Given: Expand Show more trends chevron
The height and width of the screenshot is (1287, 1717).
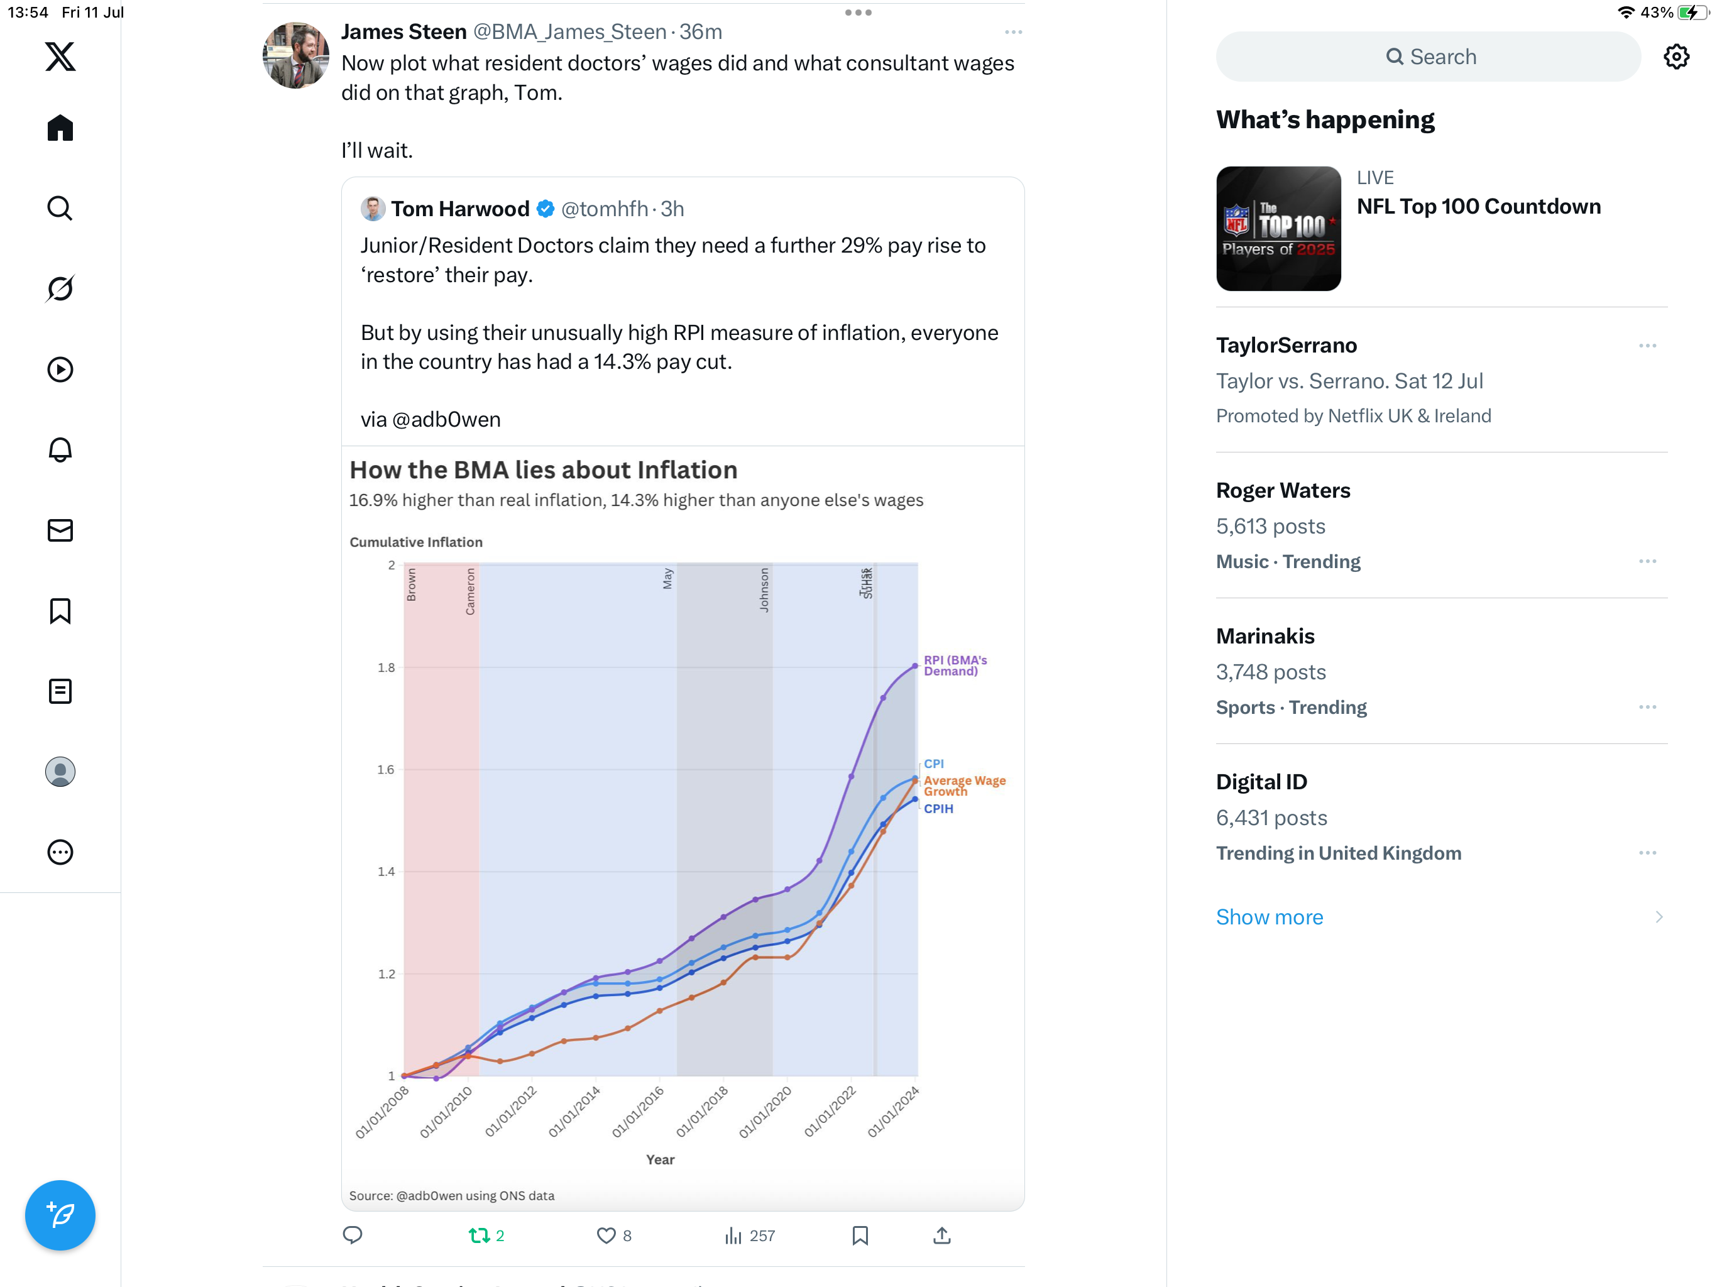Looking at the screenshot, I should 1659,917.
